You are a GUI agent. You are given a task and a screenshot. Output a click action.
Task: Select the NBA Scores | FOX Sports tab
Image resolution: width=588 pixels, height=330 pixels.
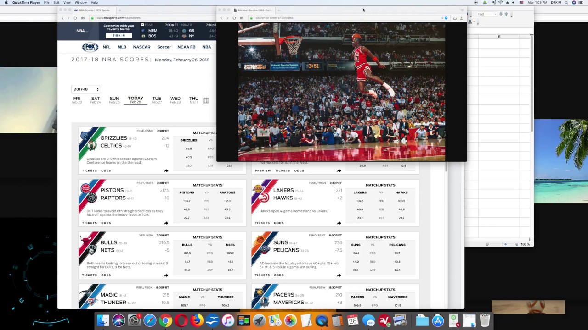pyautogui.click(x=94, y=10)
